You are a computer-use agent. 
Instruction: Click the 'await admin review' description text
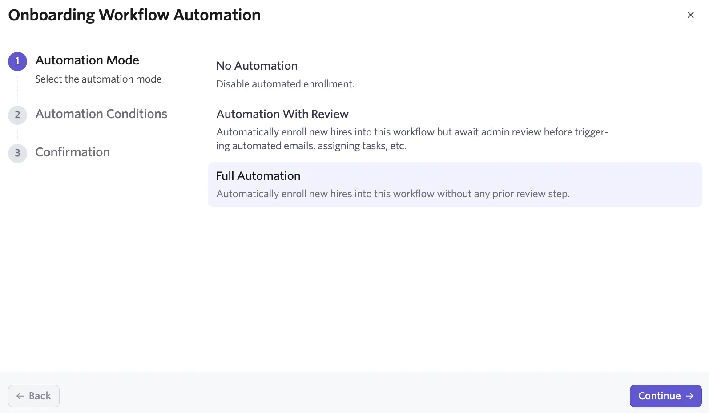[x=412, y=139]
